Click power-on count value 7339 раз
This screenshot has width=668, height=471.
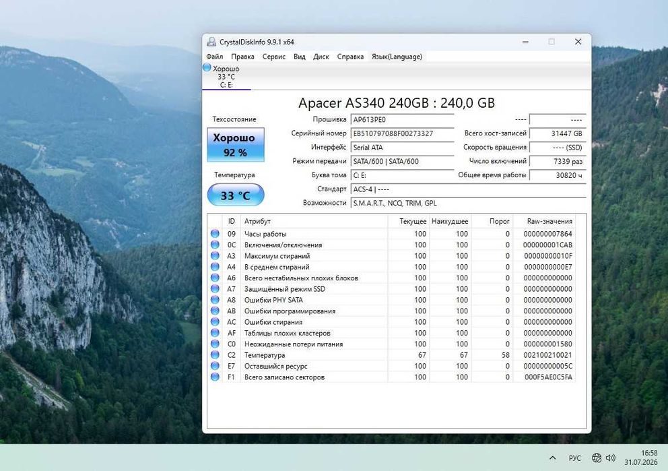(558, 161)
